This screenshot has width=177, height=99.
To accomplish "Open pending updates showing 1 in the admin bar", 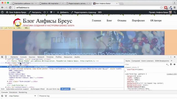I will pyautogui.click(x=46, y=12).
